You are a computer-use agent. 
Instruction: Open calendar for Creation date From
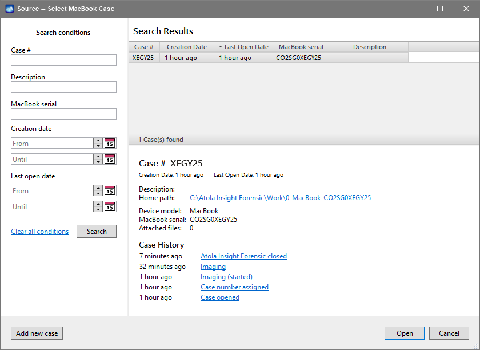click(110, 144)
